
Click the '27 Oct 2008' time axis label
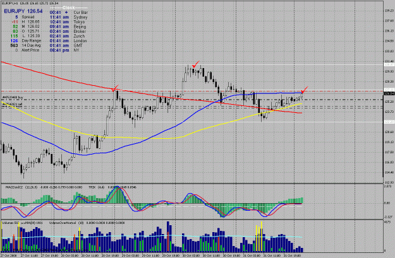(x=8, y=255)
